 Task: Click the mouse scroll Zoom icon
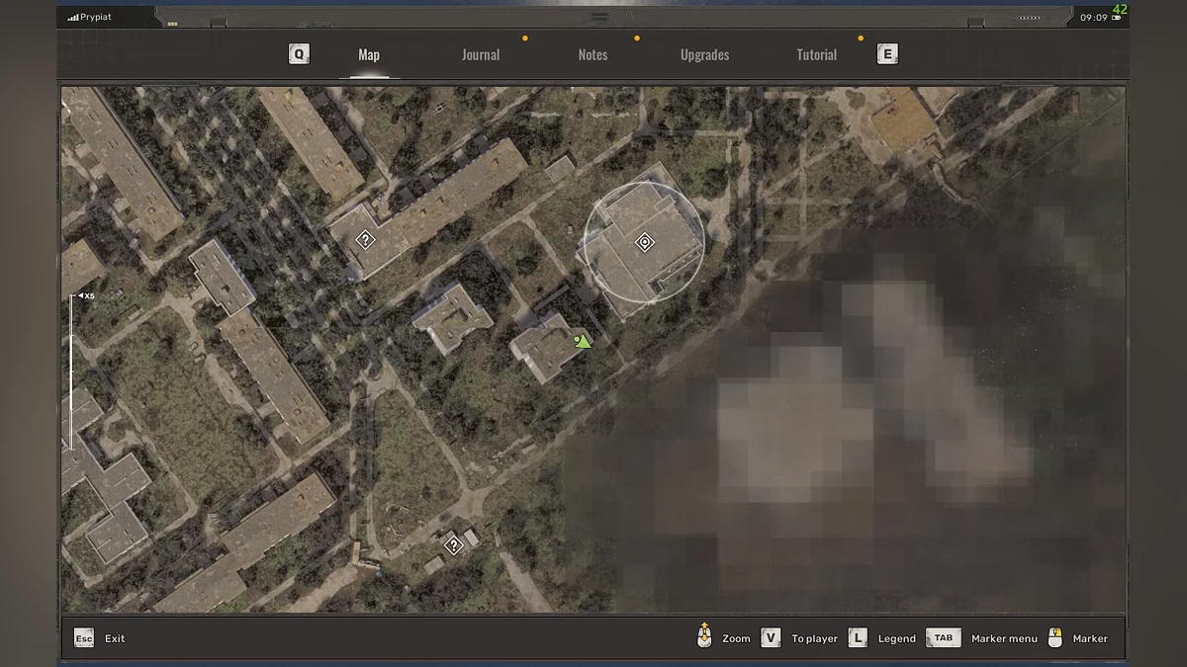[x=704, y=637]
